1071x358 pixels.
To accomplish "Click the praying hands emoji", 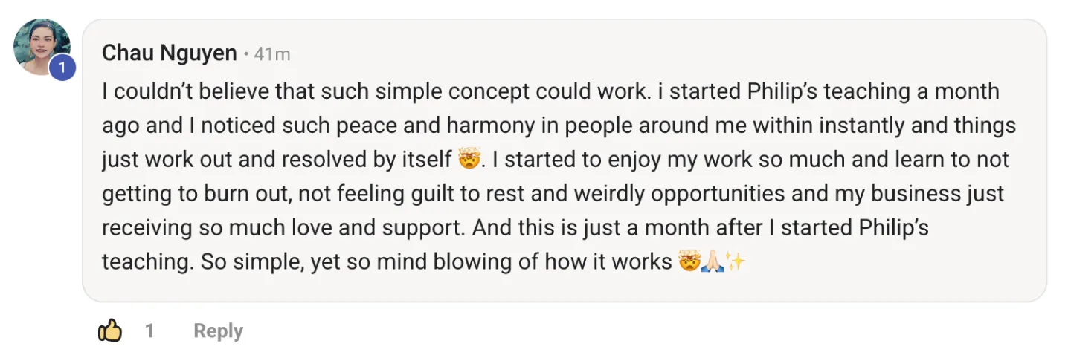I will click(713, 261).
